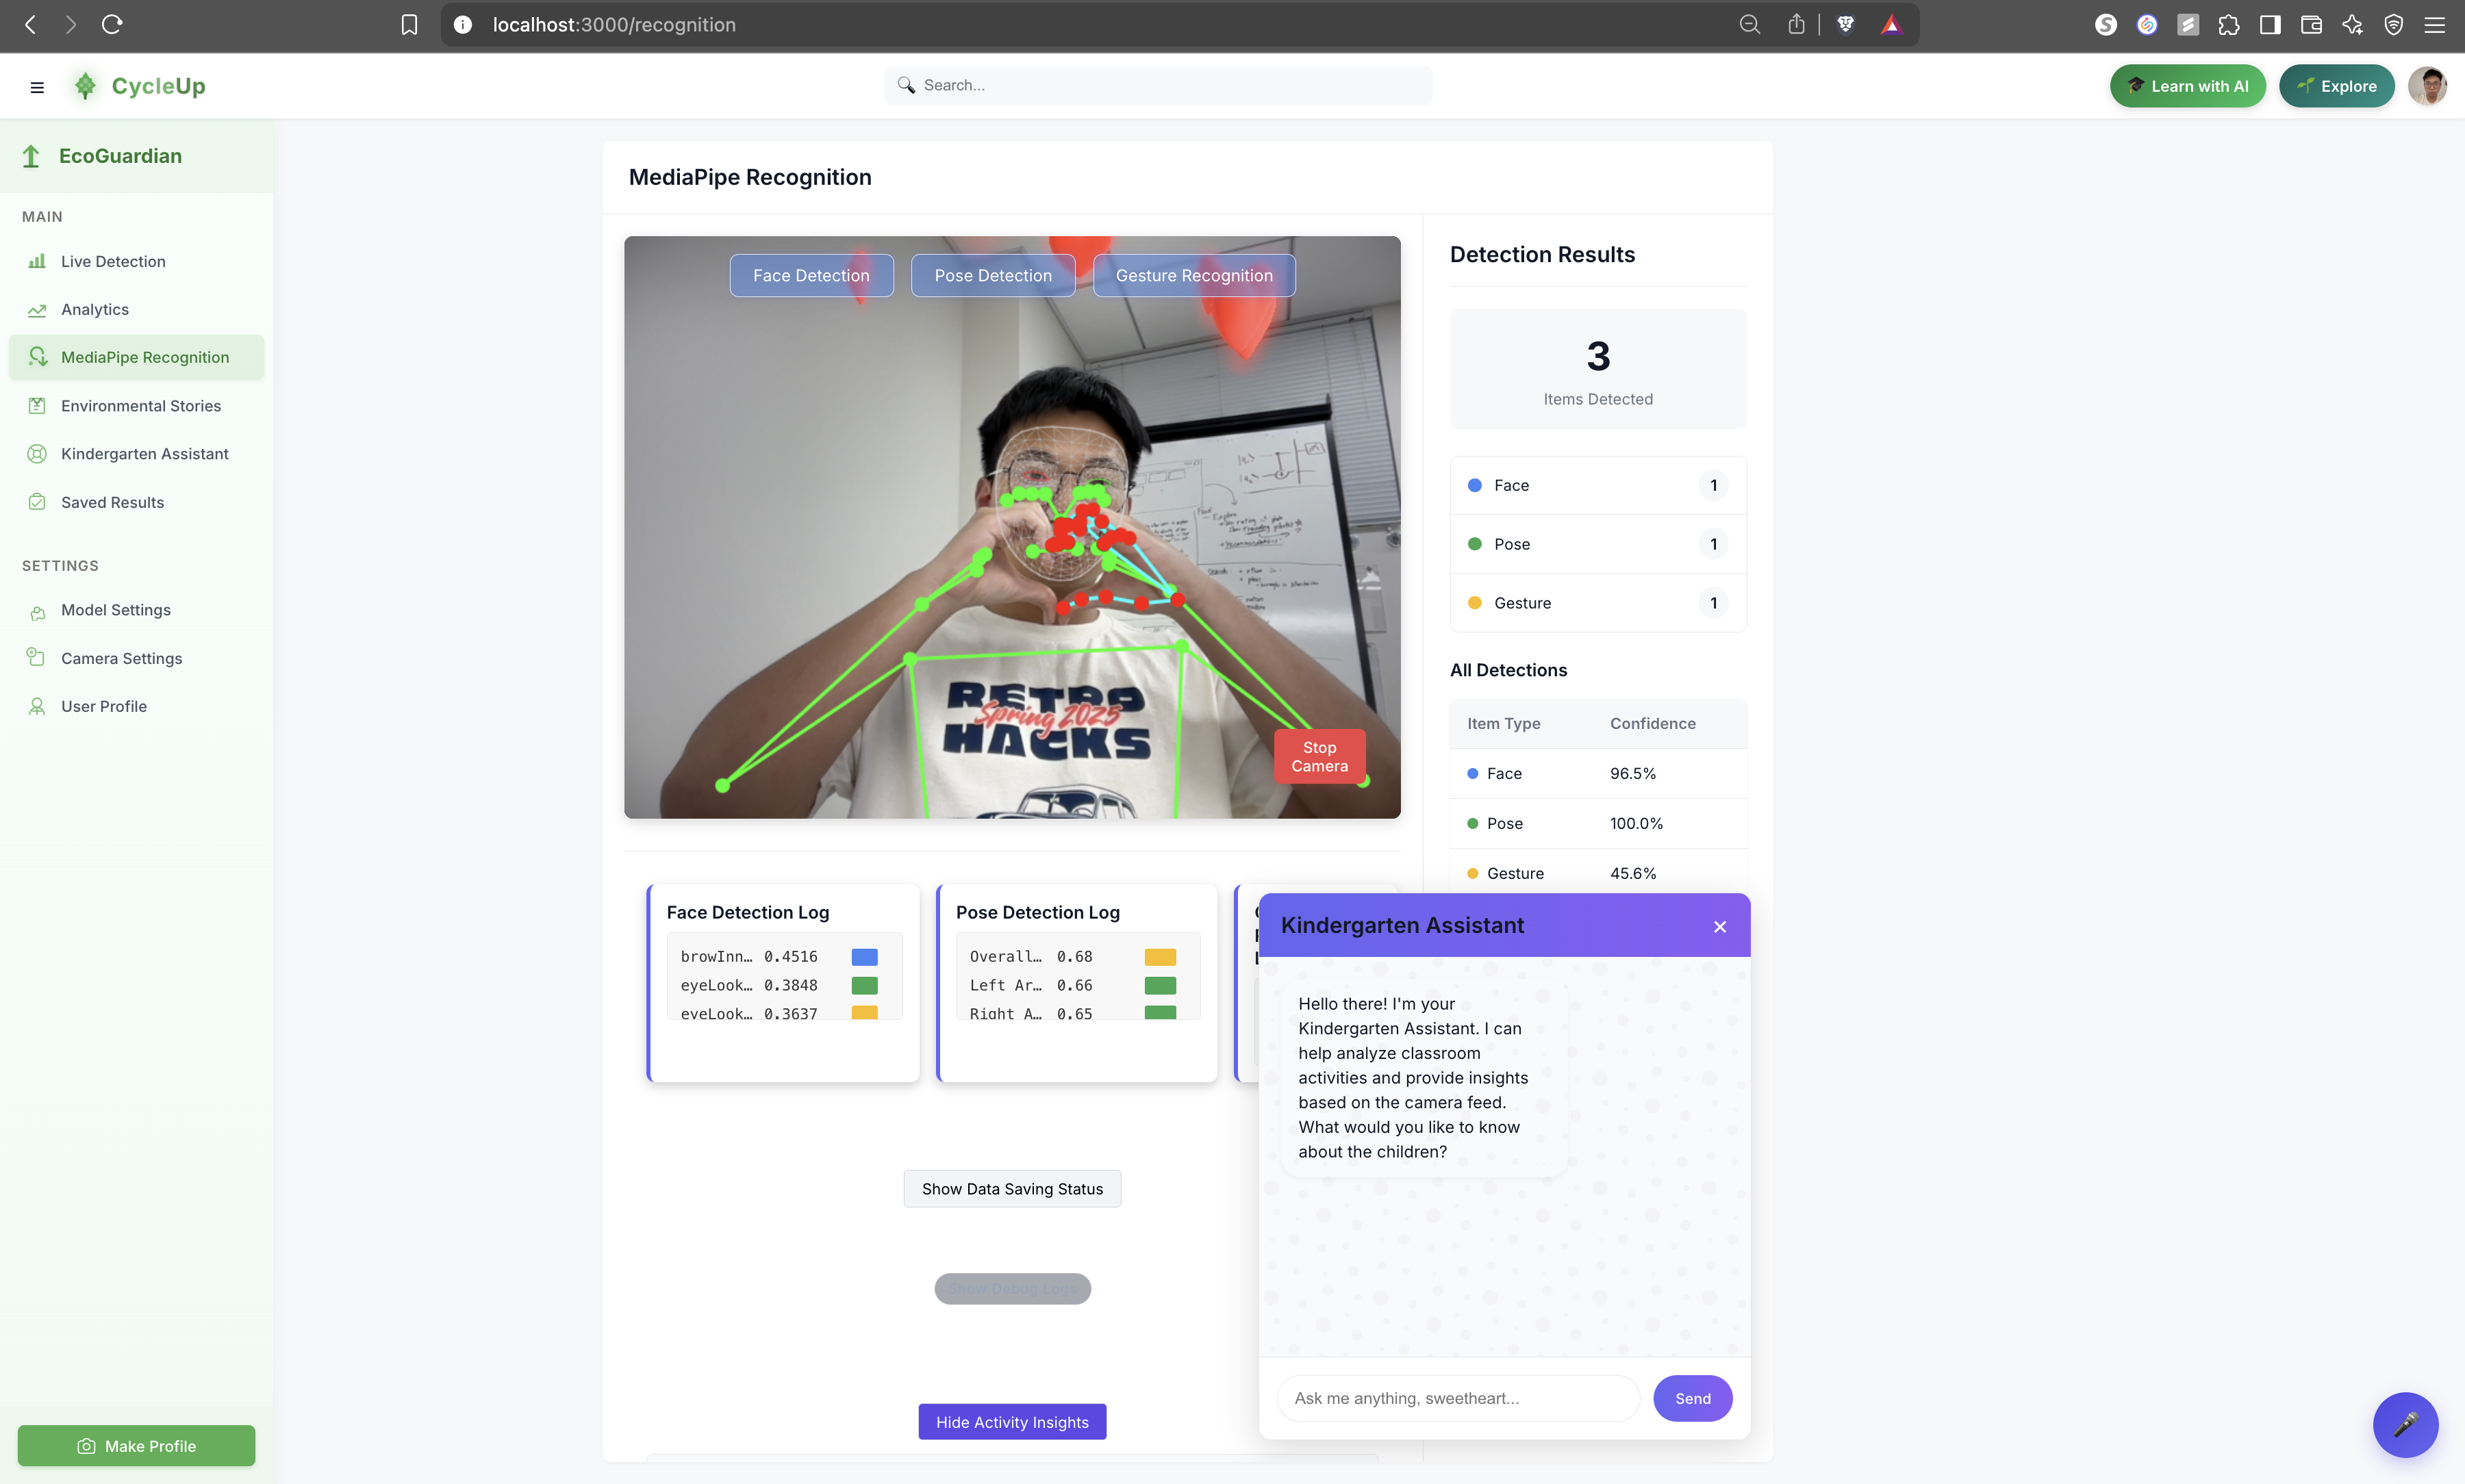Open the user avatar in header
Viewport: 2465px width, 1484px height.
(x=2427, y=86)
